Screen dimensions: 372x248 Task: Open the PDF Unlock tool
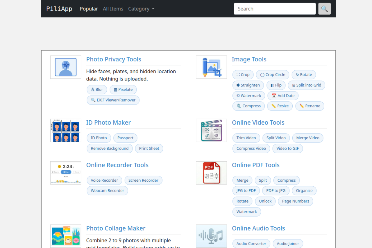pyautogui.click(x=265, y=201)
